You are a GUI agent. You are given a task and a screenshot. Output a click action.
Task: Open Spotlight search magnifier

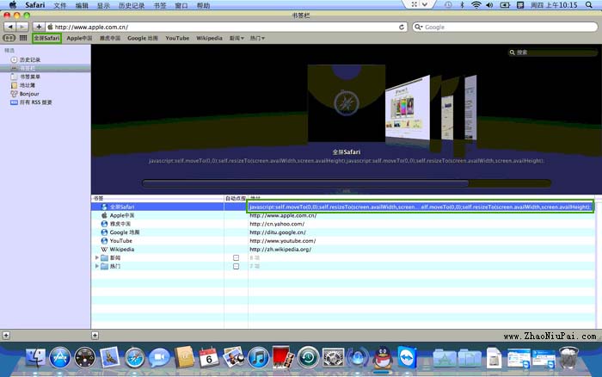click(x=589, y=5)
